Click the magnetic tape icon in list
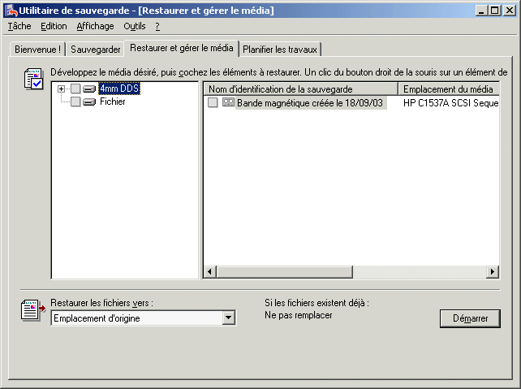 point(228,103)
